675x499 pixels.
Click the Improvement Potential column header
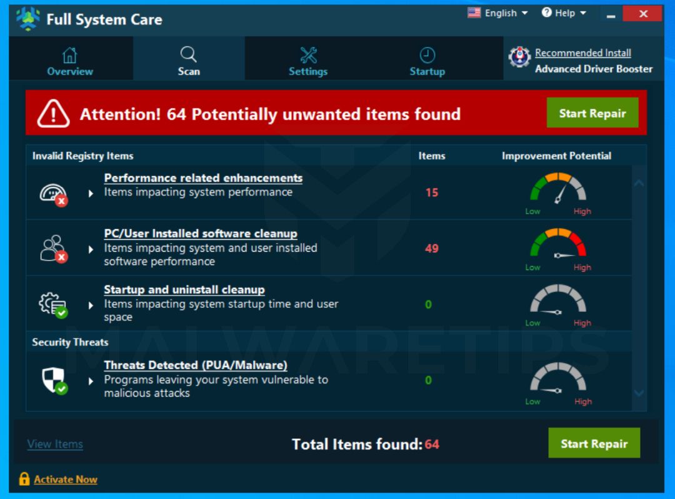tap(557, 156)
